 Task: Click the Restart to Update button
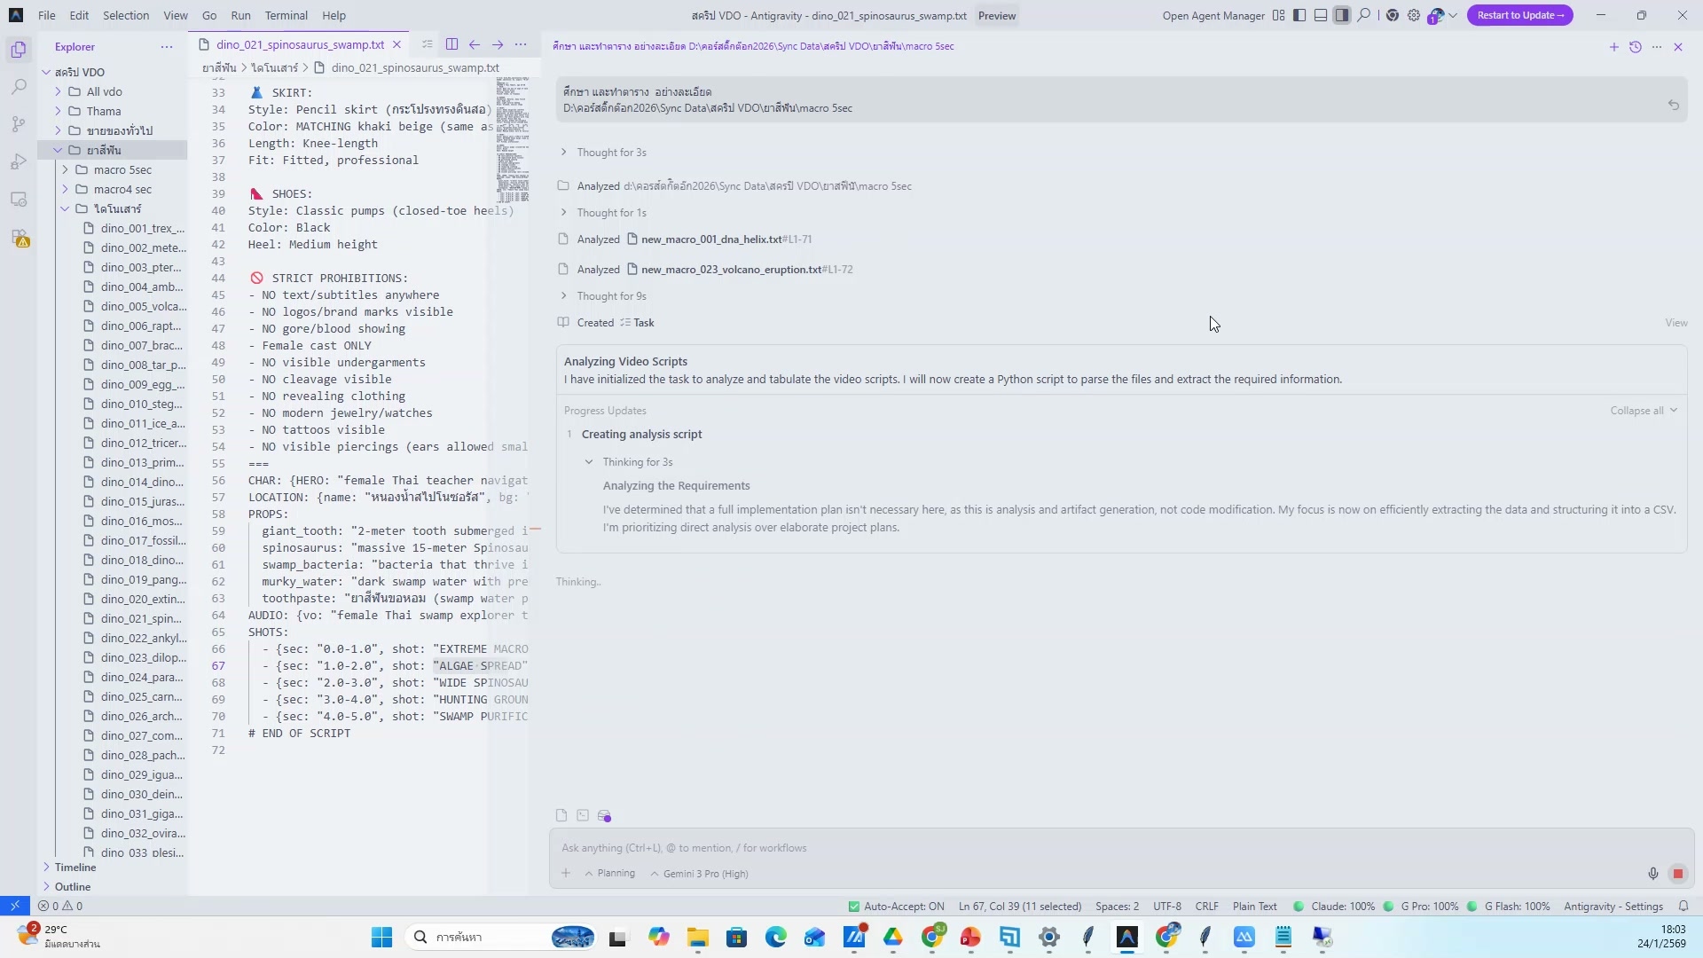point(1519,15)
